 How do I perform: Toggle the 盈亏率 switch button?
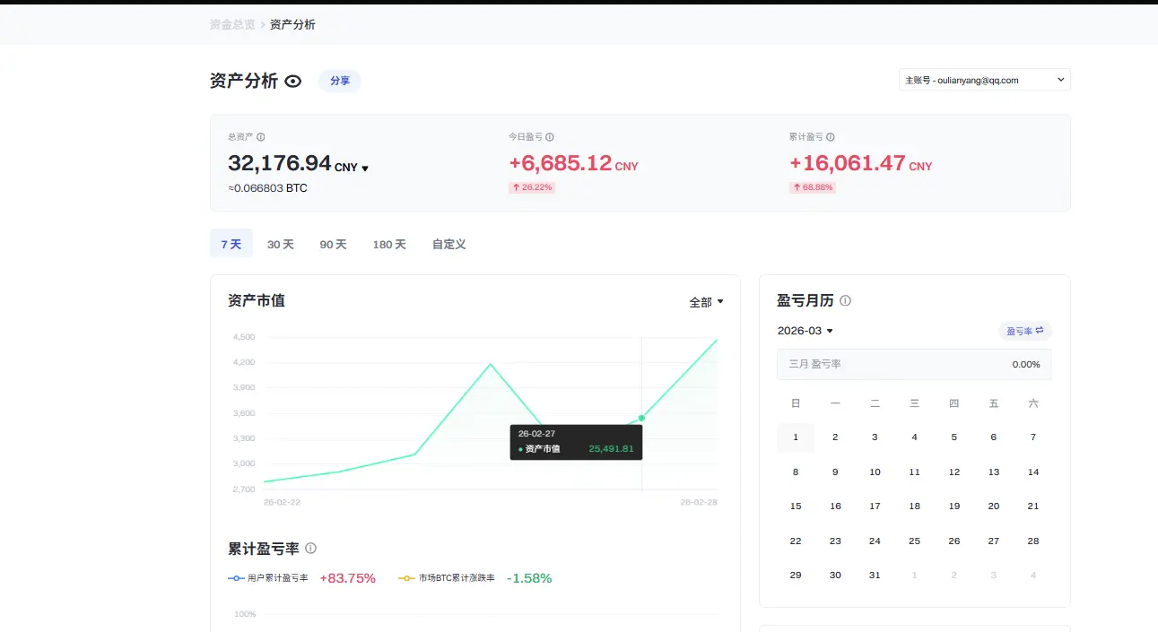click(1025, 331)
